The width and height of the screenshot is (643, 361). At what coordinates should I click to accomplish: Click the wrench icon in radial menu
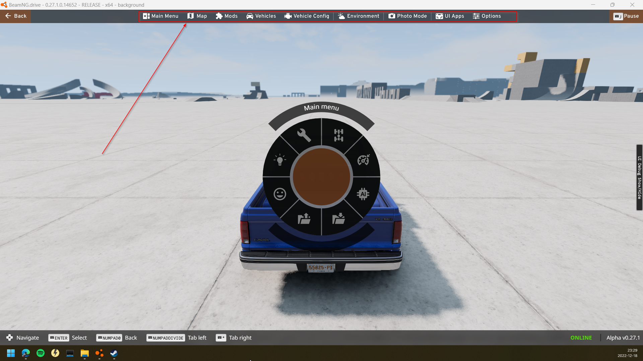point(304,135)
